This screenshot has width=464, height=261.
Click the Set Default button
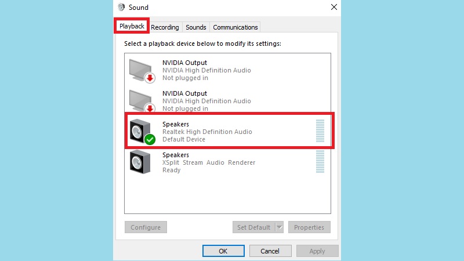click(x=254, y=227)
